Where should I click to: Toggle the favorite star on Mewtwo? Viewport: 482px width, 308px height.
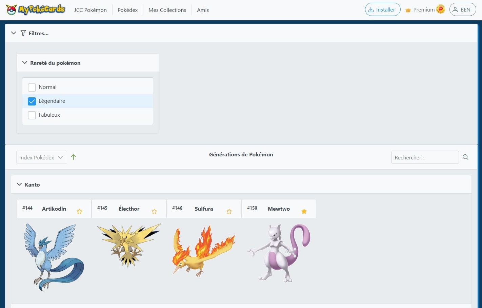(x=304, y=211)
